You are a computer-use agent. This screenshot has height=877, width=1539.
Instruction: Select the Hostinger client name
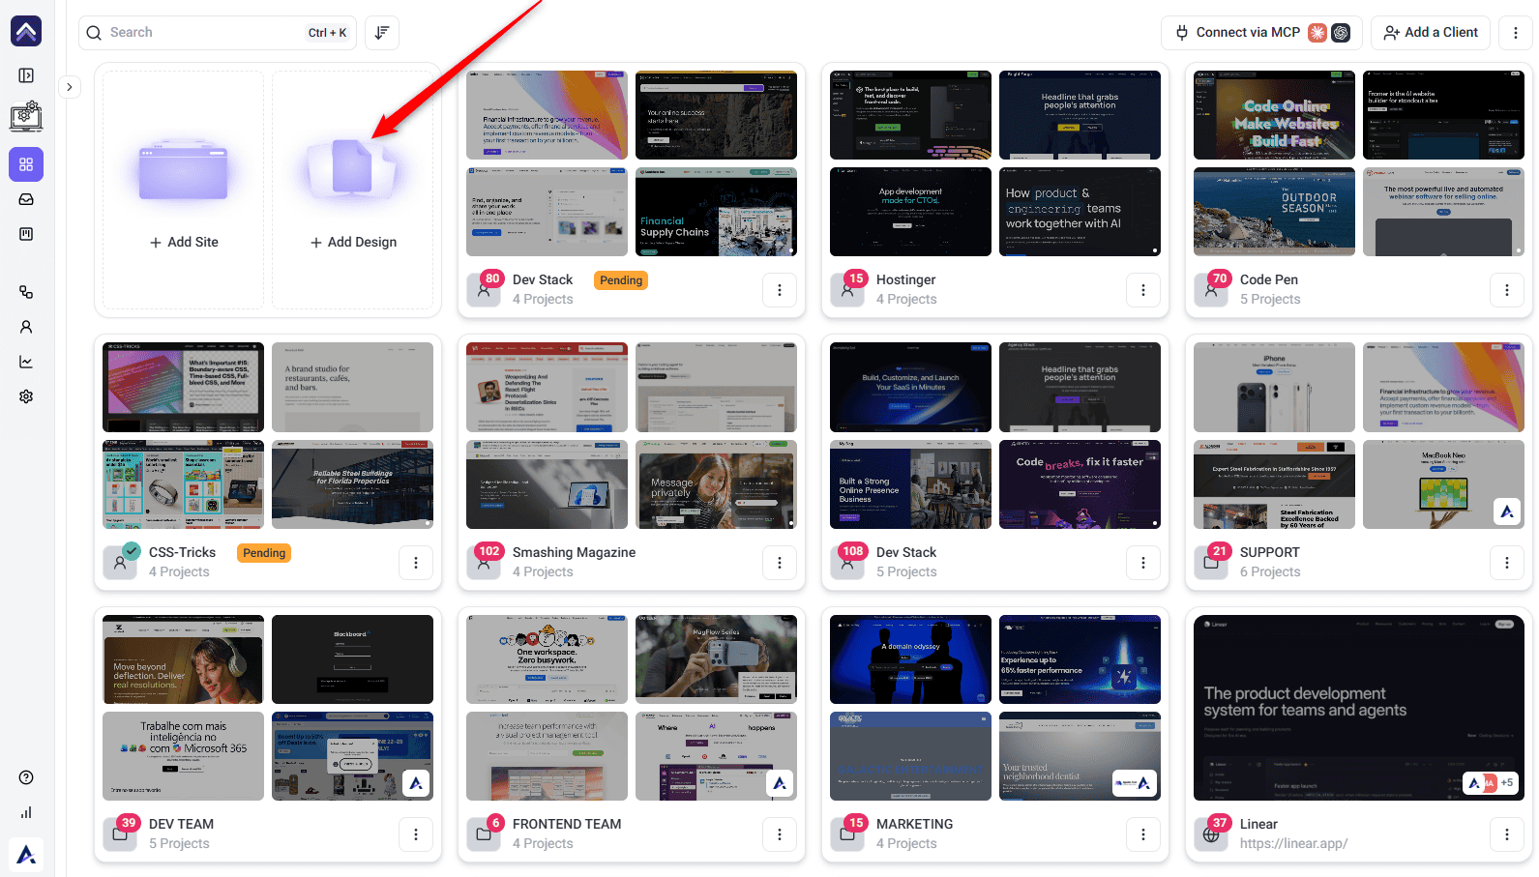[x=906, y=279]
